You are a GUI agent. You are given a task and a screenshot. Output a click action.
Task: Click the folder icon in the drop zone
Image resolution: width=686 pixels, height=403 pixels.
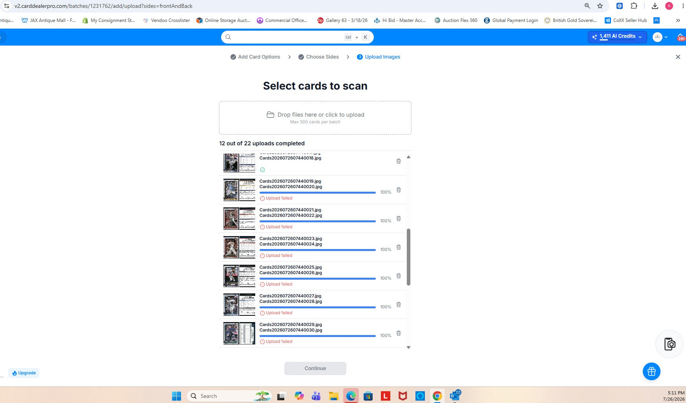270,115
